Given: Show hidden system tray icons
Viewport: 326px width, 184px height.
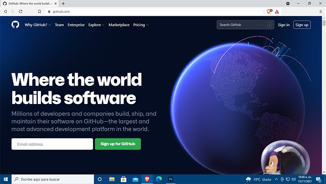Looking at the screenshot, I should click(x=276, y=179).
